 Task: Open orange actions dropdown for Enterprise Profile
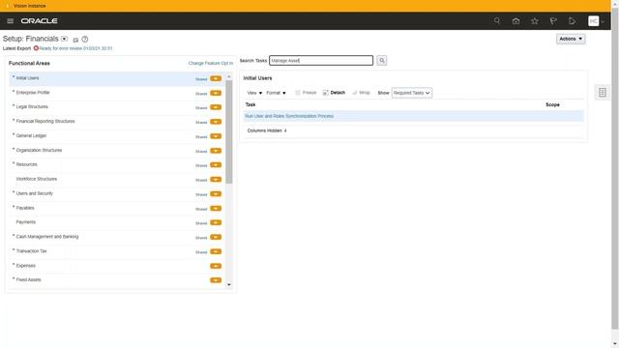click(216, 93)
